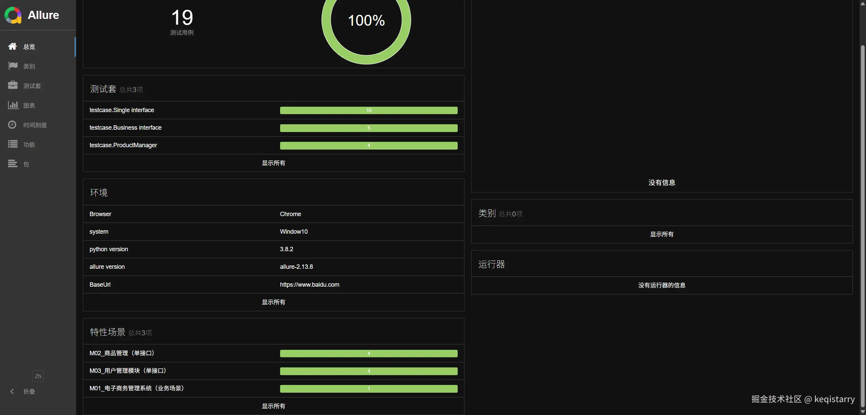Collapse the sidebar with arrow (折叠)
Viewport: 866px width, 415px height.
point(13,391)
